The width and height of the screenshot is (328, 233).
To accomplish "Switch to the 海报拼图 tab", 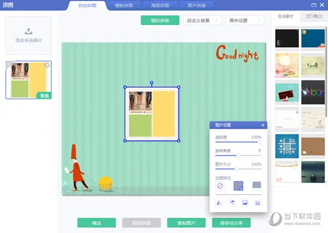I will (x=160, y=5).
